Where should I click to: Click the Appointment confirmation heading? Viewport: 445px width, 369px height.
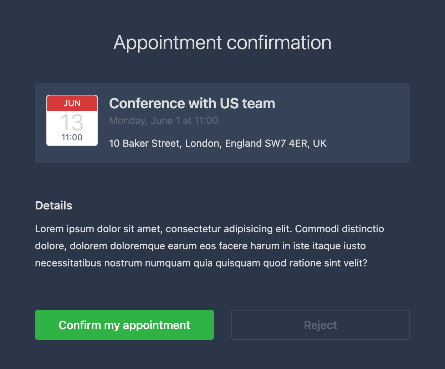222,42
